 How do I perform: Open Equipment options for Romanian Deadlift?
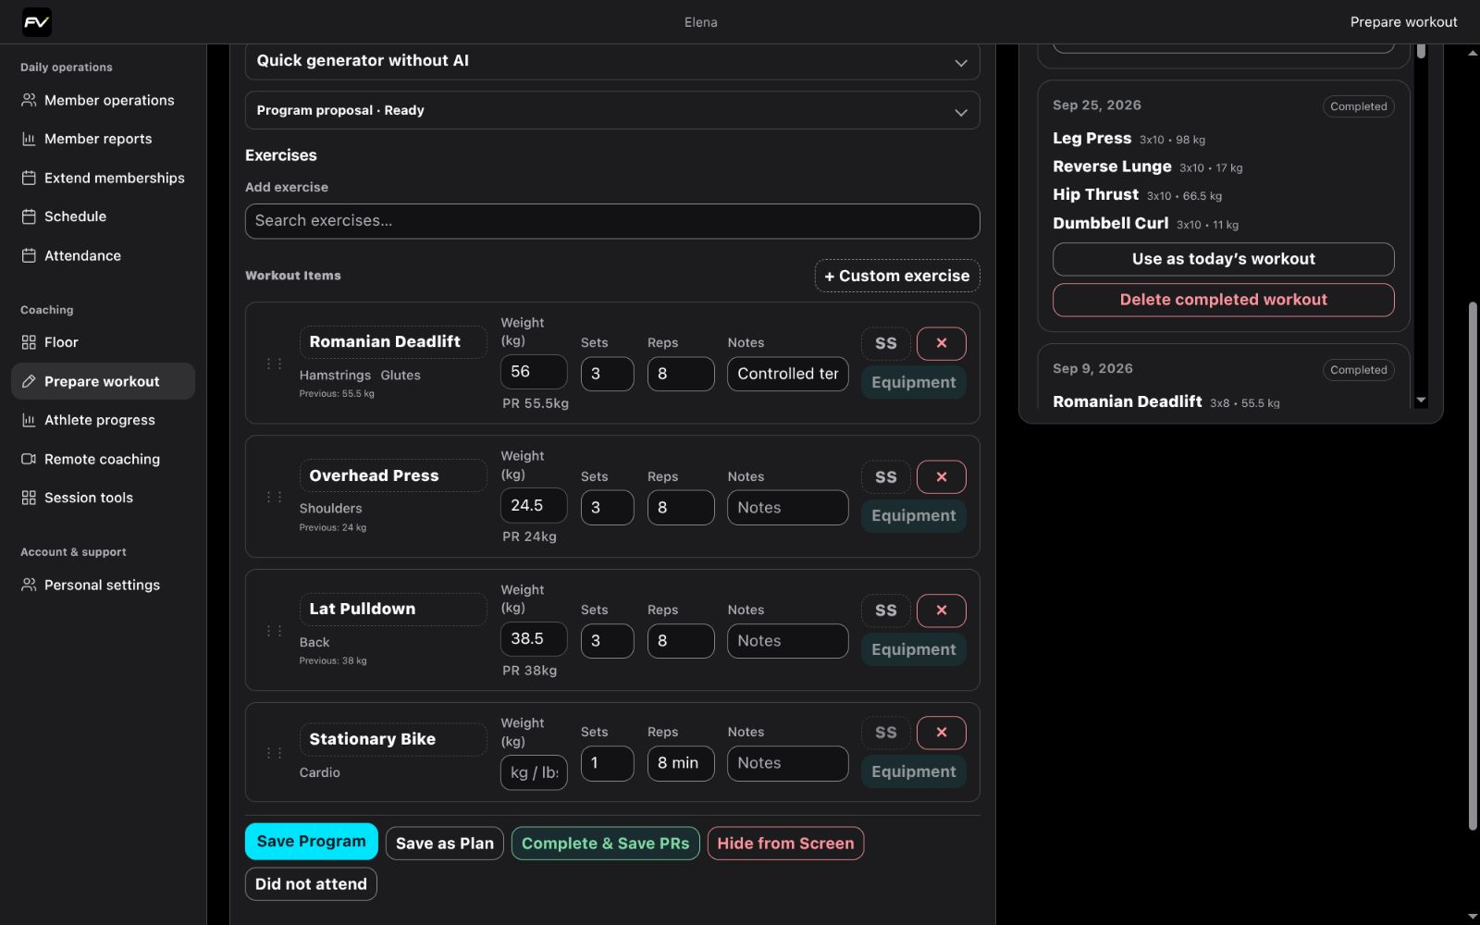[914, 382]
